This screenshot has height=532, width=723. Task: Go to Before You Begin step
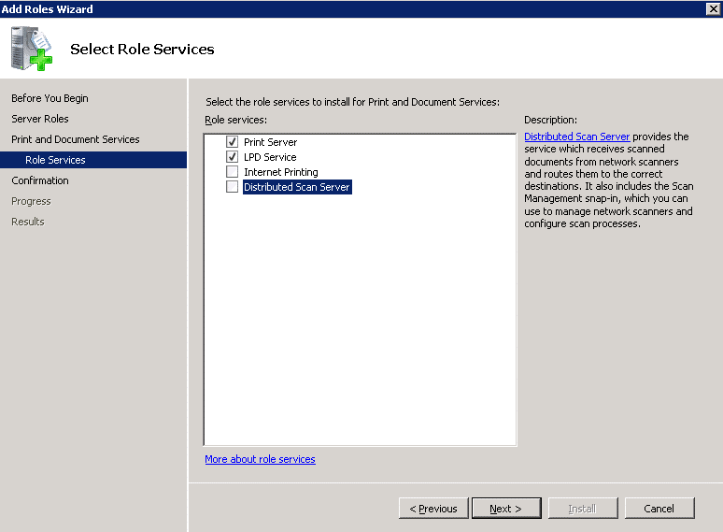point(50,98)
